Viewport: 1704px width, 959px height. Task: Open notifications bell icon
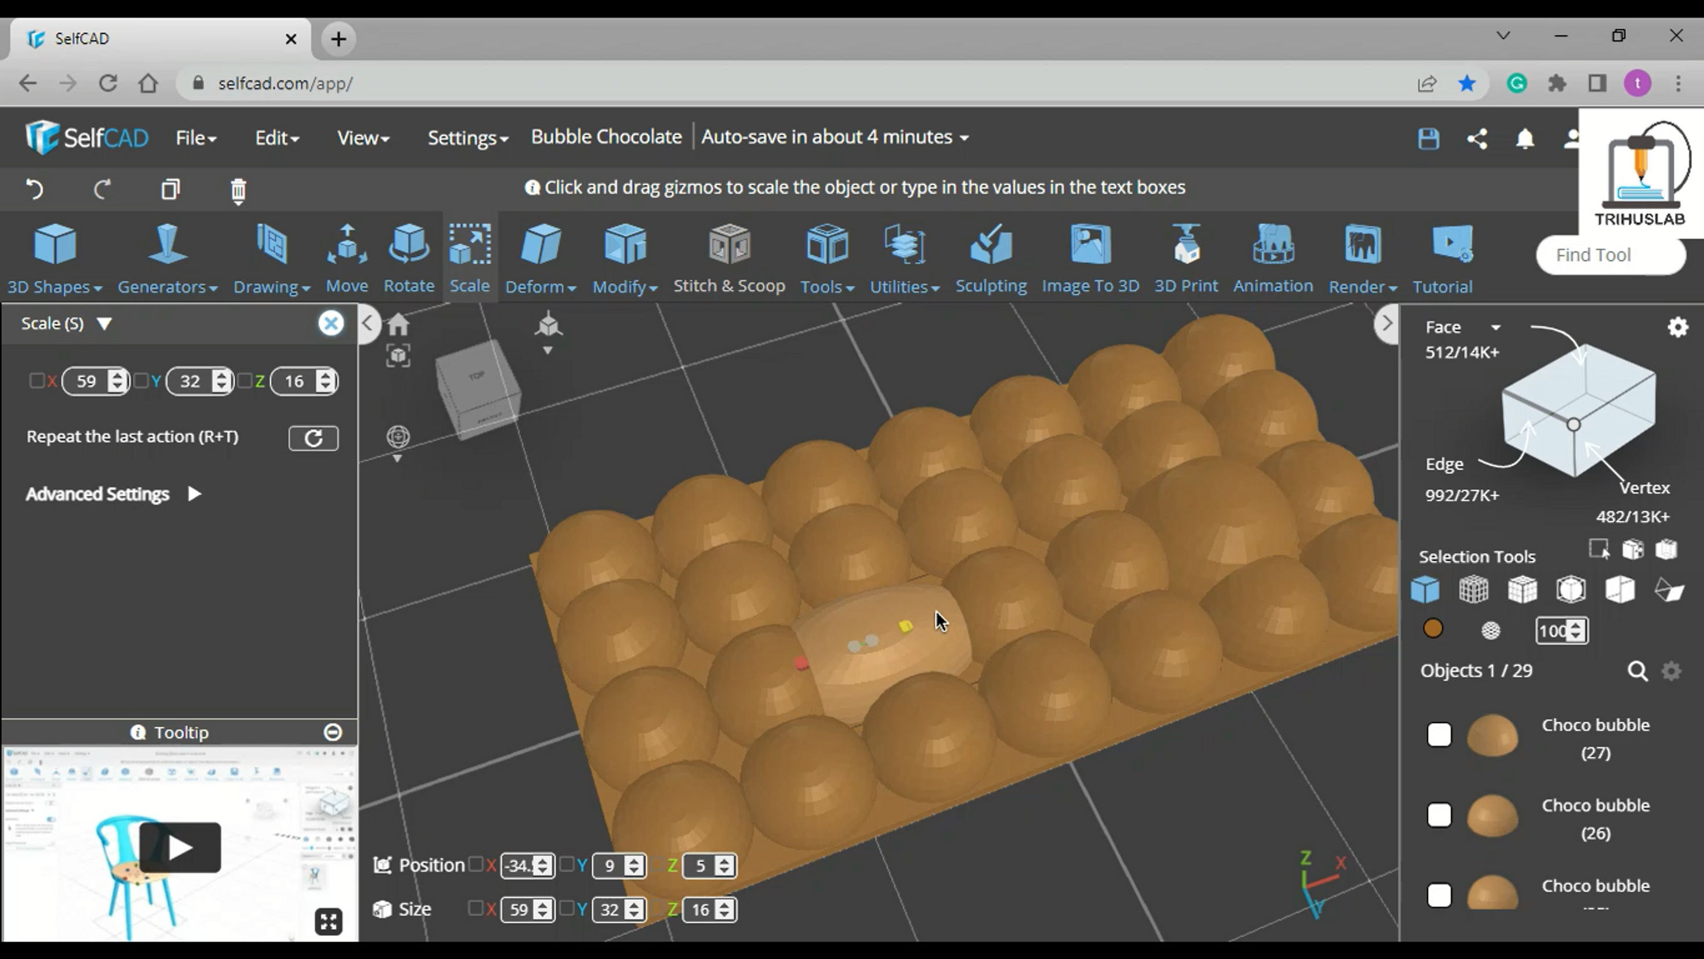coord(1525,139)
